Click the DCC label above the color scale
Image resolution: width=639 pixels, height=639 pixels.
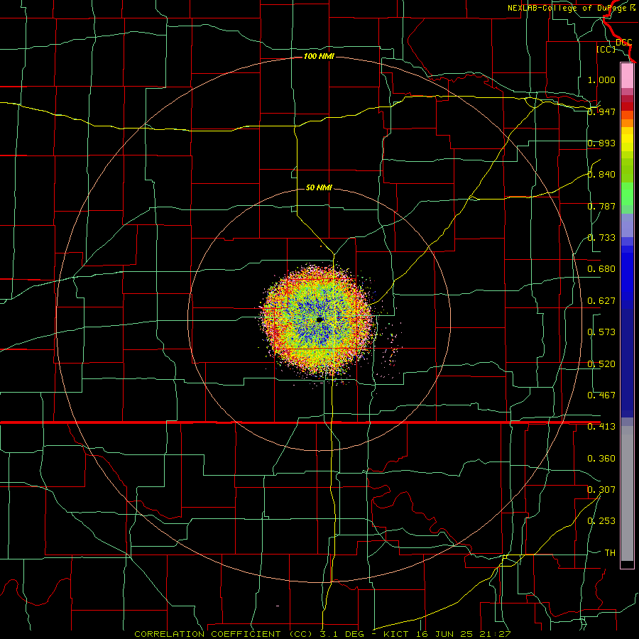click(624, 43)
